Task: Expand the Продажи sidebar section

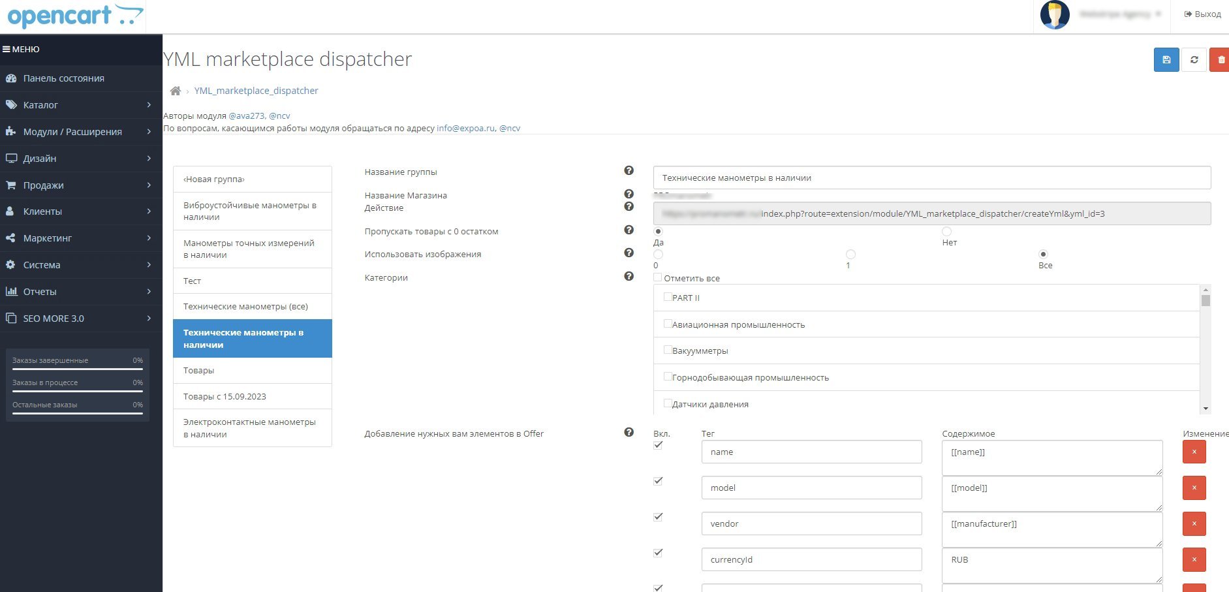Action: pos(81,185)
